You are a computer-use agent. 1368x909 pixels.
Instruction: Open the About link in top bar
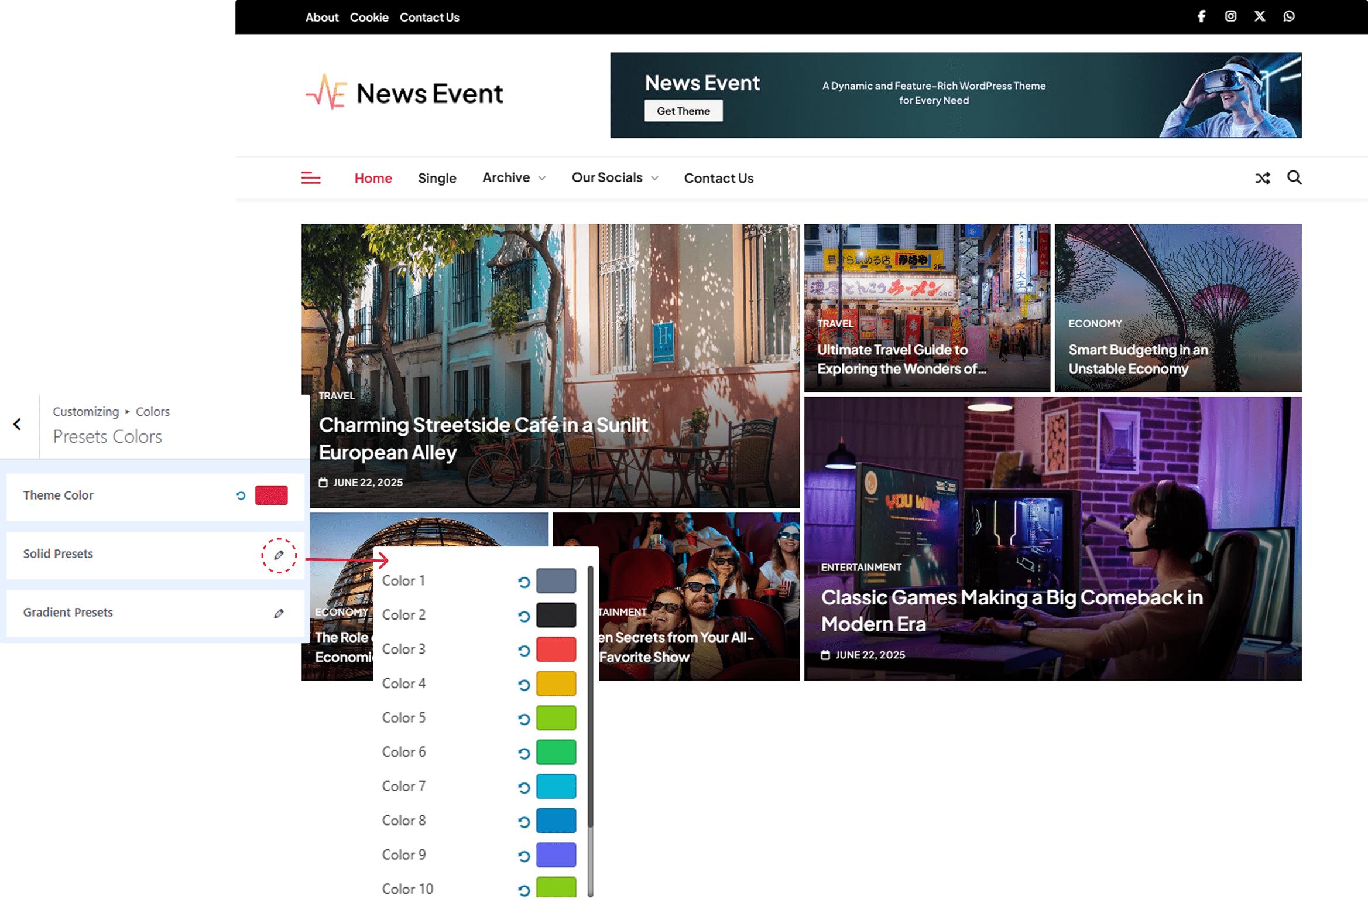(321, 18)
